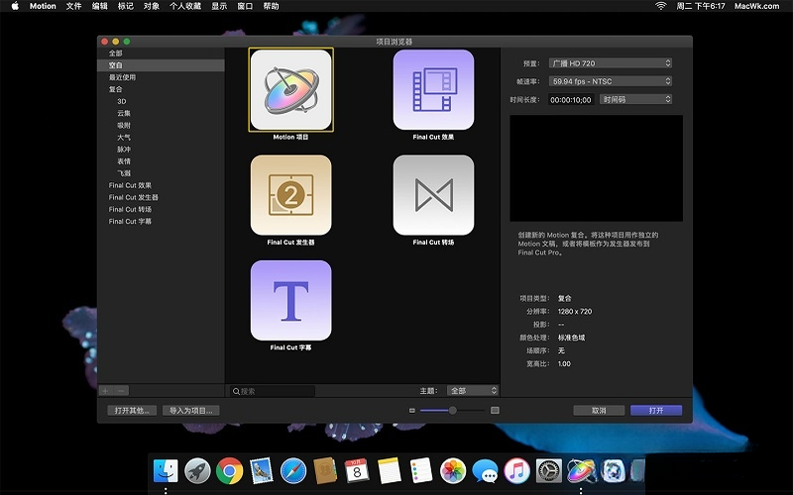Pick the Final Cut 发生器 template icon
Viewport: 793px width, 495px height.
click(x=290, y=195)
